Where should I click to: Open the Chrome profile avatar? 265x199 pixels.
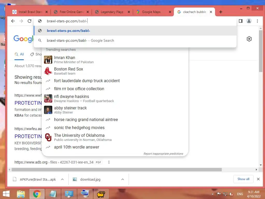click(x=249, y=21)
